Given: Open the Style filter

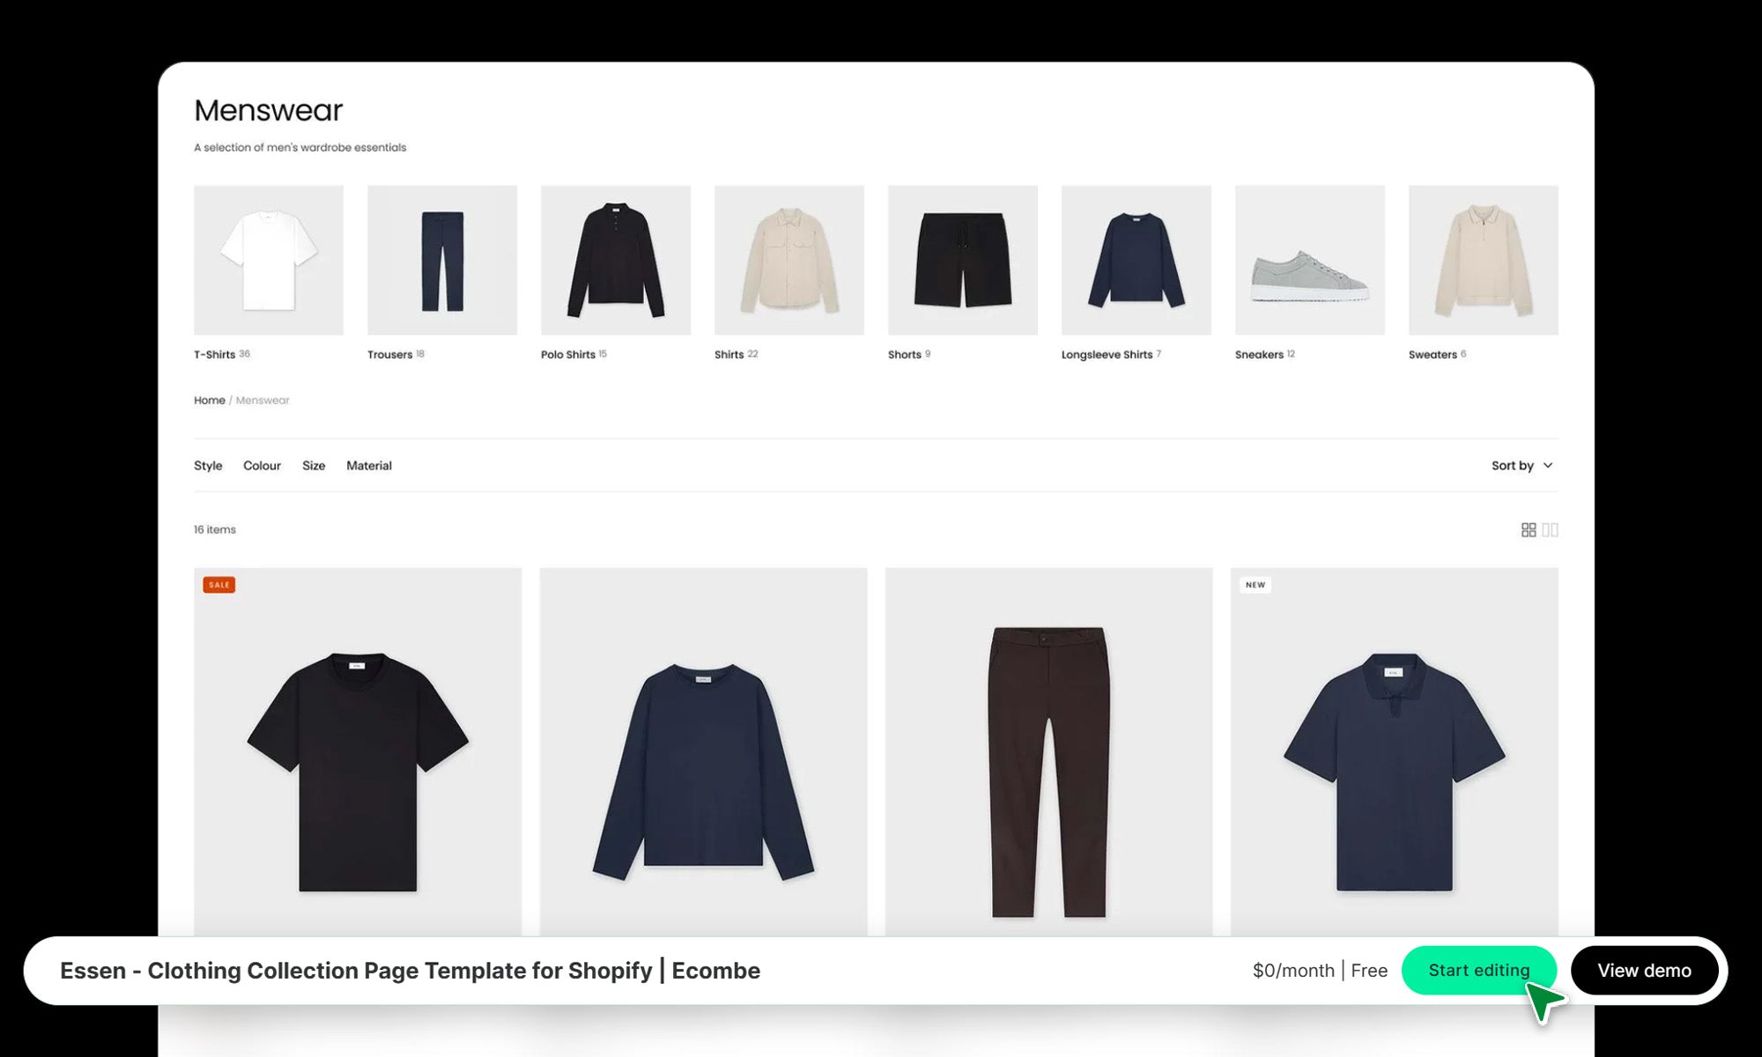Looking at the screenshot, I should 208,465.
